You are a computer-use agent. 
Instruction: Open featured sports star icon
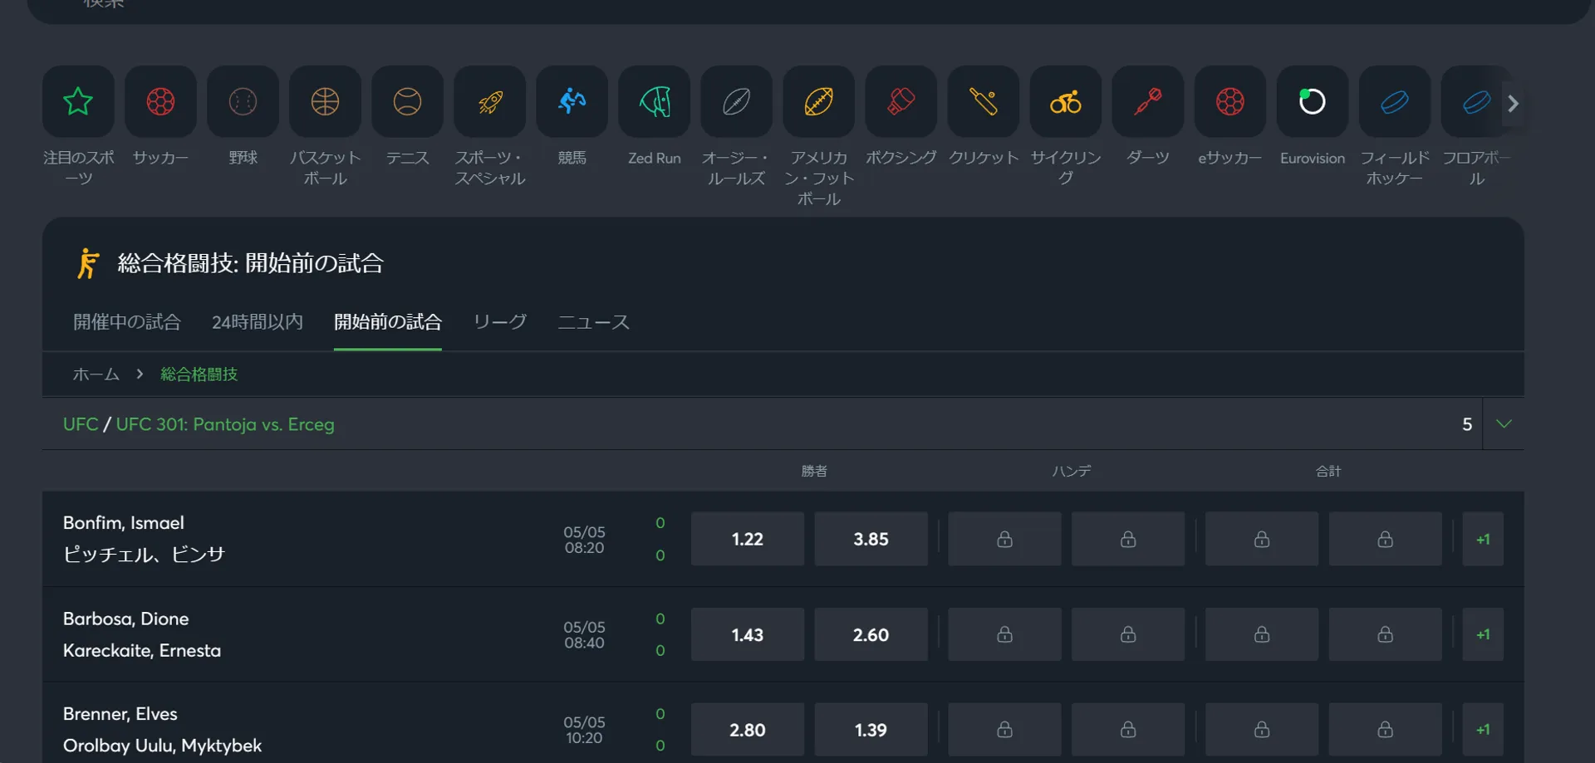[x=78, y=101]
